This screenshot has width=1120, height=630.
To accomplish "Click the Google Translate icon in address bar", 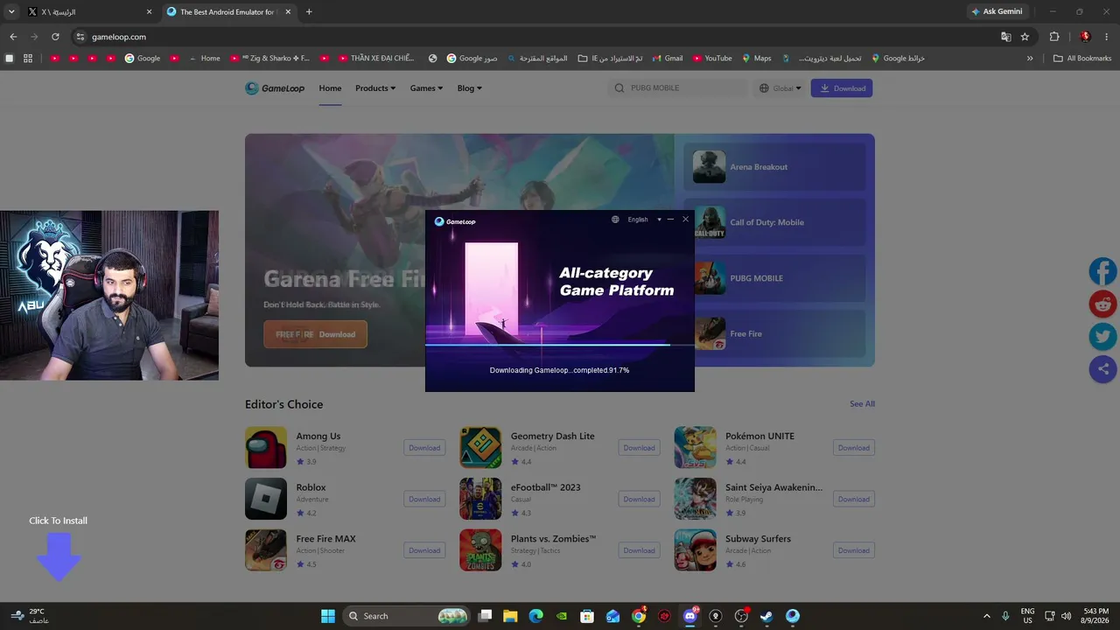I will tap(1006, 37).
